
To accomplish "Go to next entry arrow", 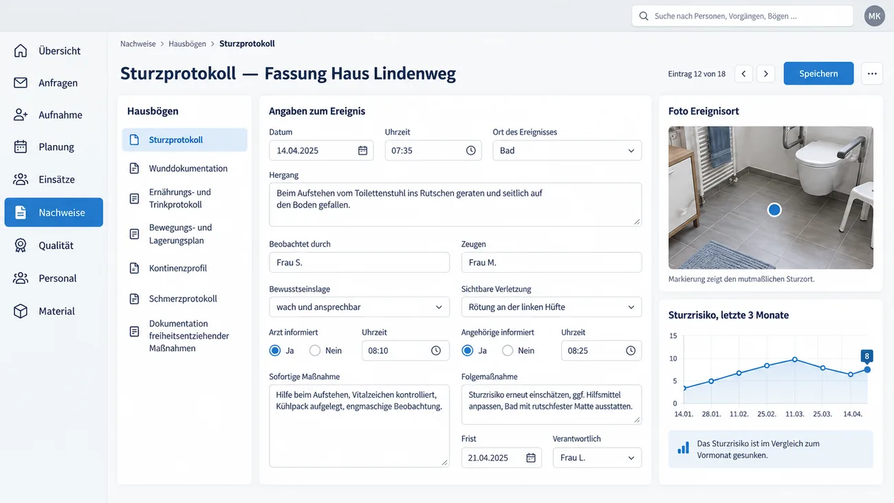I will click(x=766, y=74).
